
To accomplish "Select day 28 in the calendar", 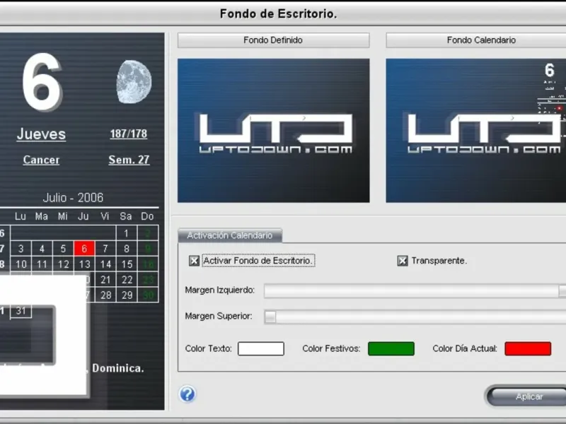I will coord(105,295).
